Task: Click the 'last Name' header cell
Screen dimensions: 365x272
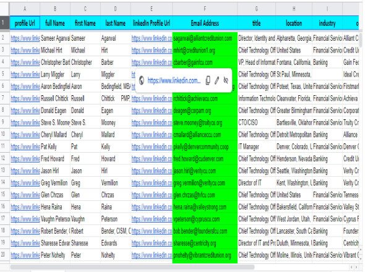Action: [116, 23]
